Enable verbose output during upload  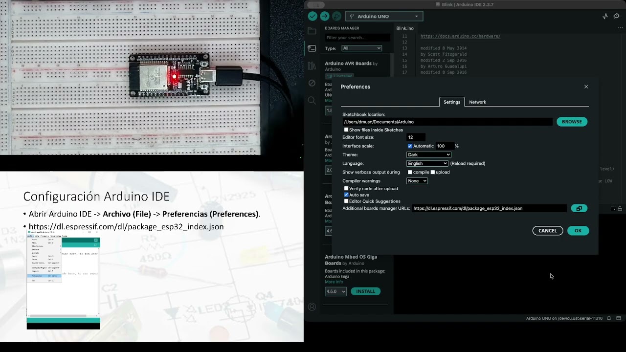[x=432, y=172]
